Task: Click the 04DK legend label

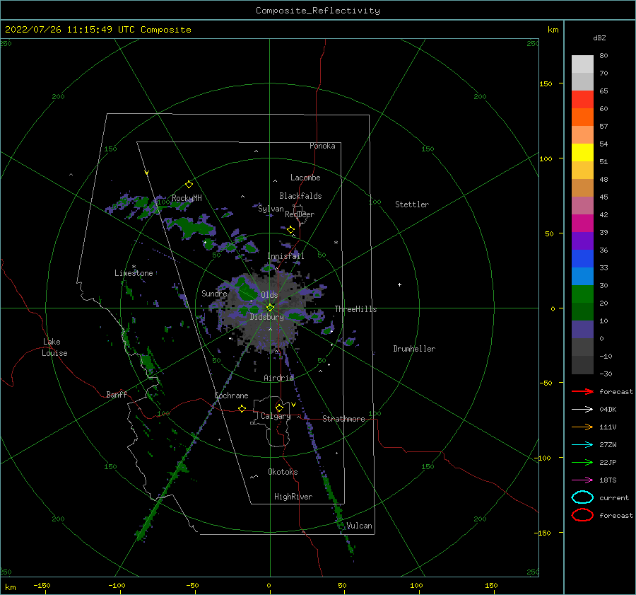Action: click(x=608, y=409)
